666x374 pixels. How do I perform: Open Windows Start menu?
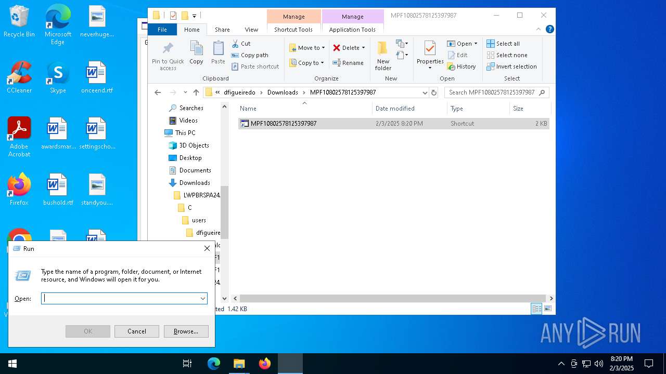pyautogui.click(x=12, y=364)
